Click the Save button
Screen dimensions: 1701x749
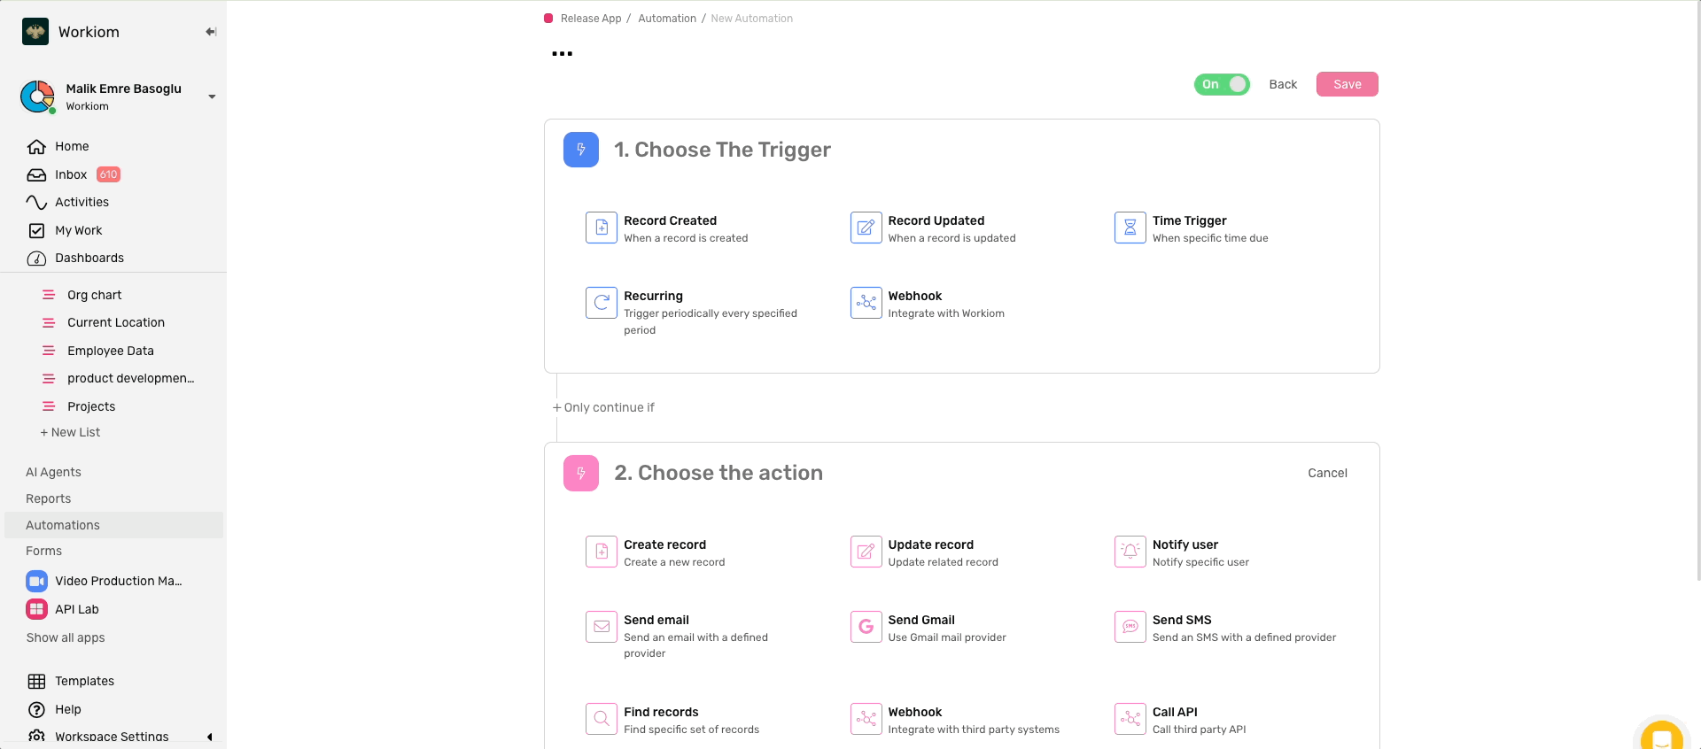pos(1347,84)
